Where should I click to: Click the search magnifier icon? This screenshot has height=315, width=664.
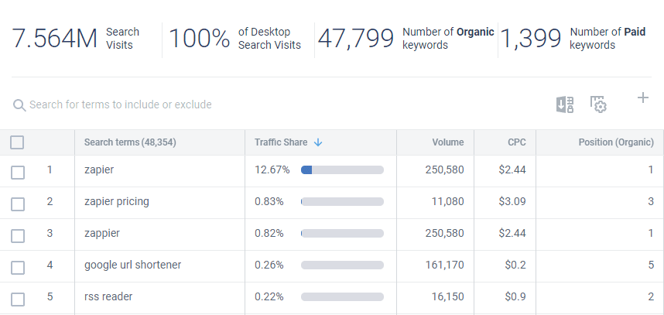19,105
